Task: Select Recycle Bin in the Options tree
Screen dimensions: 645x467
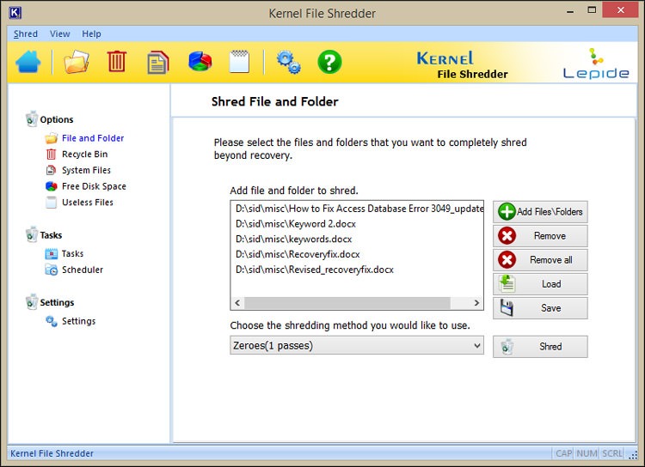Action: tap(84, 155)
